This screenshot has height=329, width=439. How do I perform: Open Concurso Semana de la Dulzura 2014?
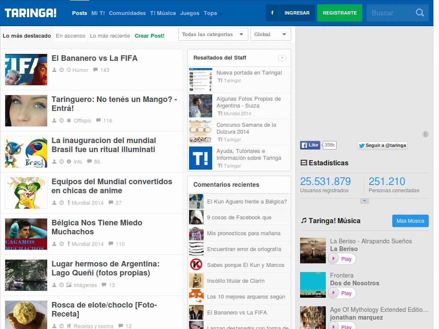[x=247, y=128]
